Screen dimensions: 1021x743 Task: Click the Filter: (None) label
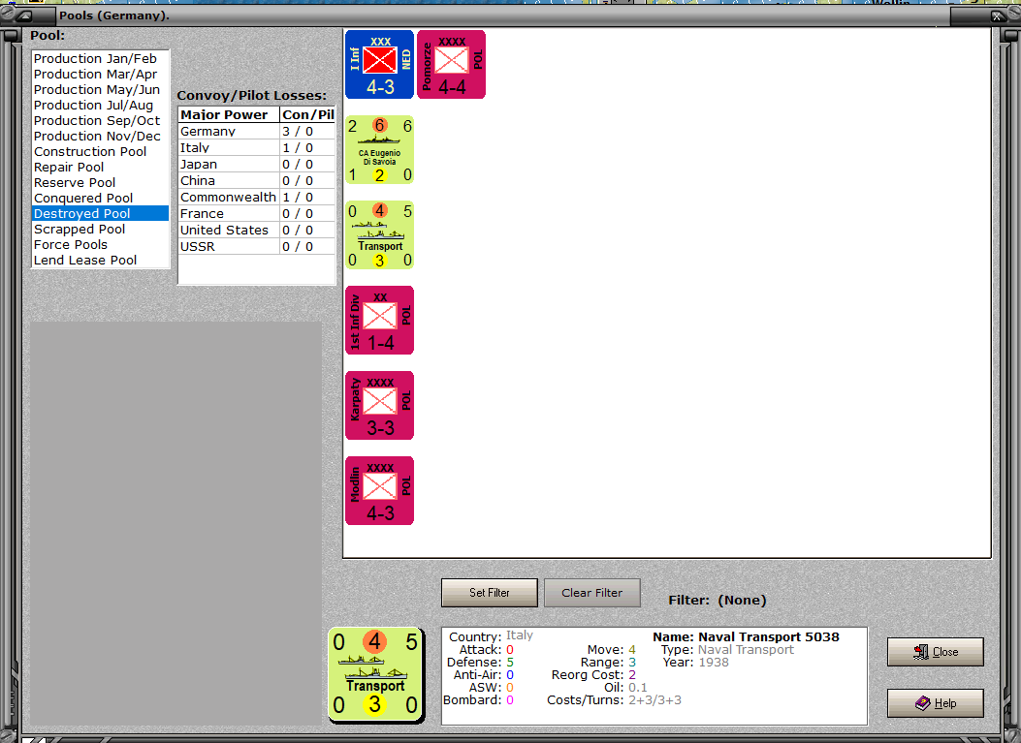718,600
